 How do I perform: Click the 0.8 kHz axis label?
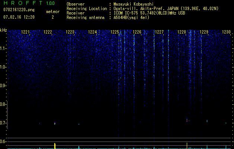point(3,104)
